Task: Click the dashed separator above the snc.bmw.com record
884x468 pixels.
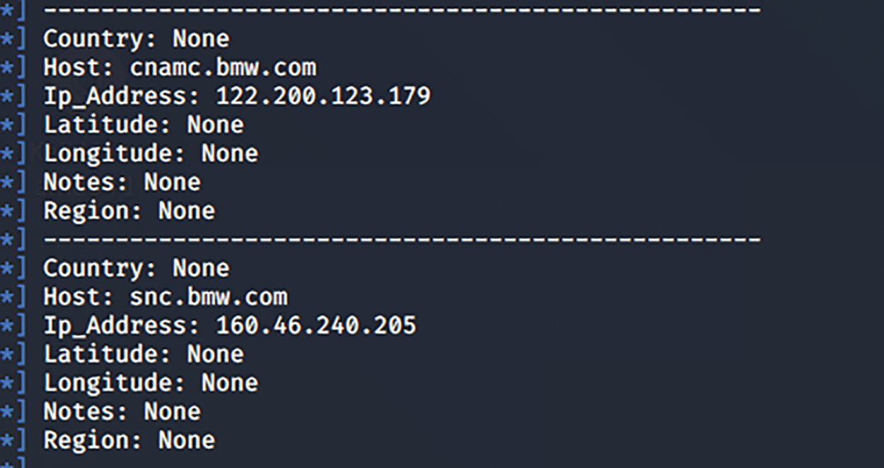Action: click(402, 239)
